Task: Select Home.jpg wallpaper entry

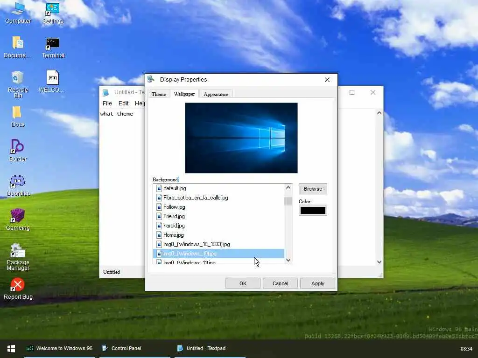Action: pyautogui.click(x=218, y=235)
